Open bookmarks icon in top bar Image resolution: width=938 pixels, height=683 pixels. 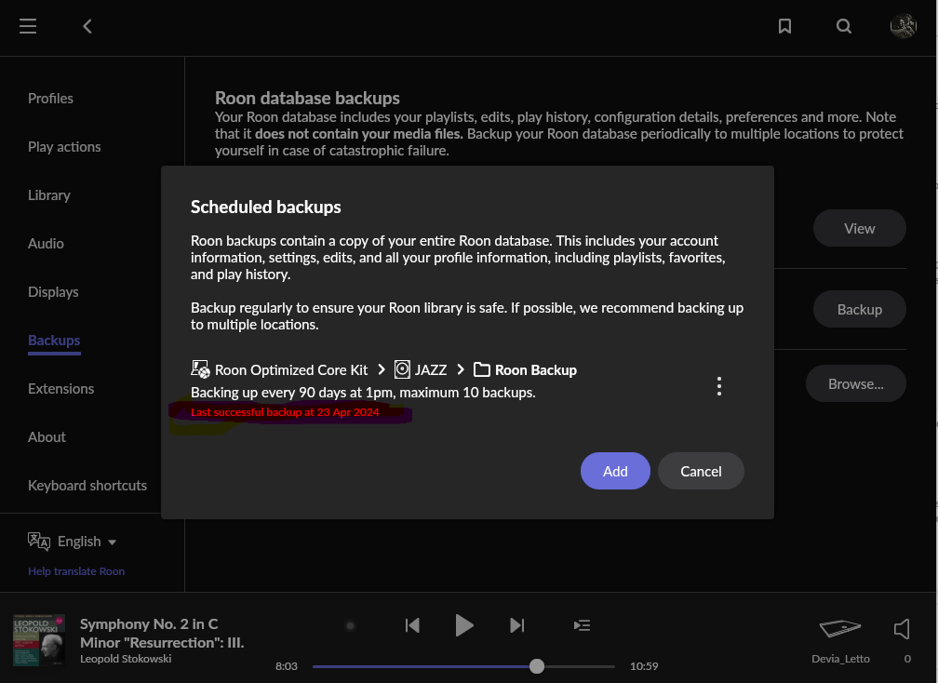click(784, 26)
